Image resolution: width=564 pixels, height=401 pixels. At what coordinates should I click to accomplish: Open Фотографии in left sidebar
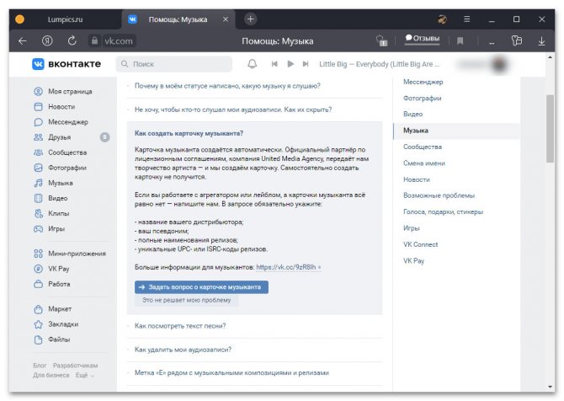tap(67, 168)
